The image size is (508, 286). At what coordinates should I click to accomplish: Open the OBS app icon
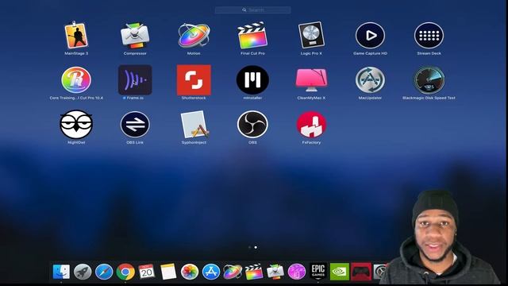(252, 125)
